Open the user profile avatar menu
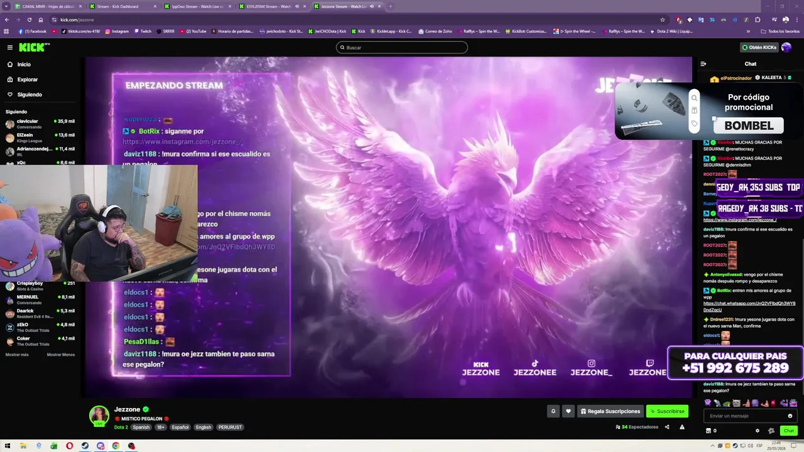804x452 pixels. tap(786, 47)
